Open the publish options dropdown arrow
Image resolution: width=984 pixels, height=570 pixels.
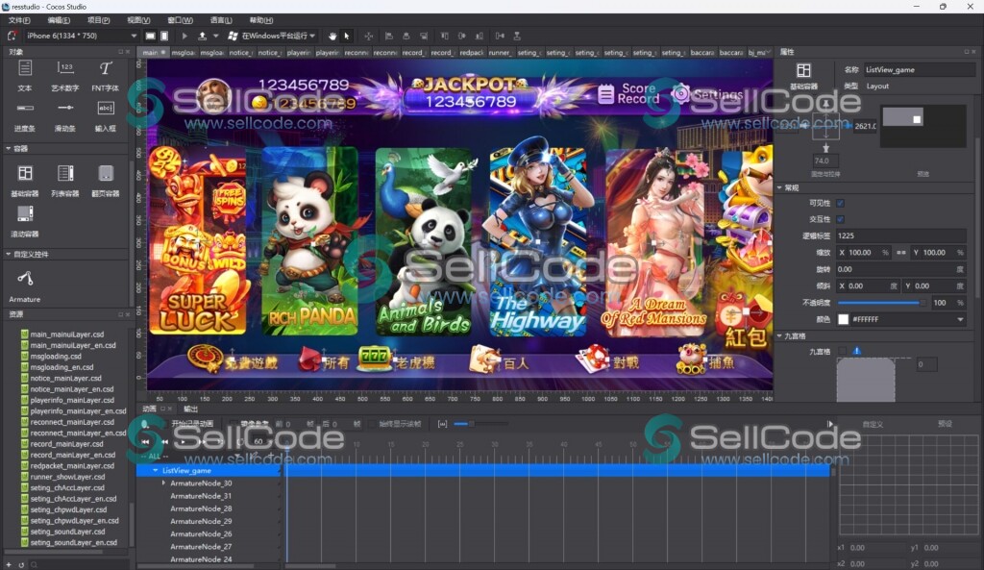[216, 36]
